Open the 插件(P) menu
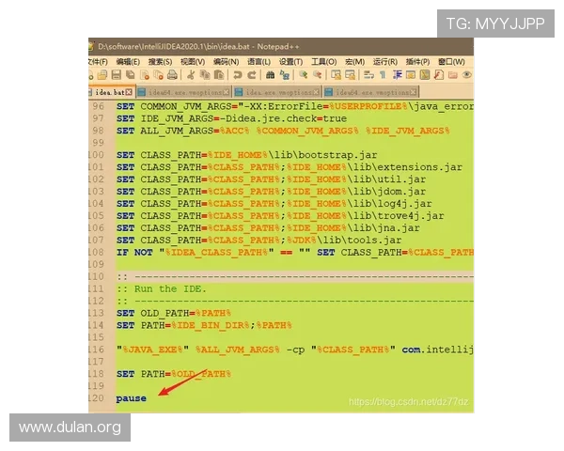The width and height of the screenshot is (564, 451). point(417,62)
